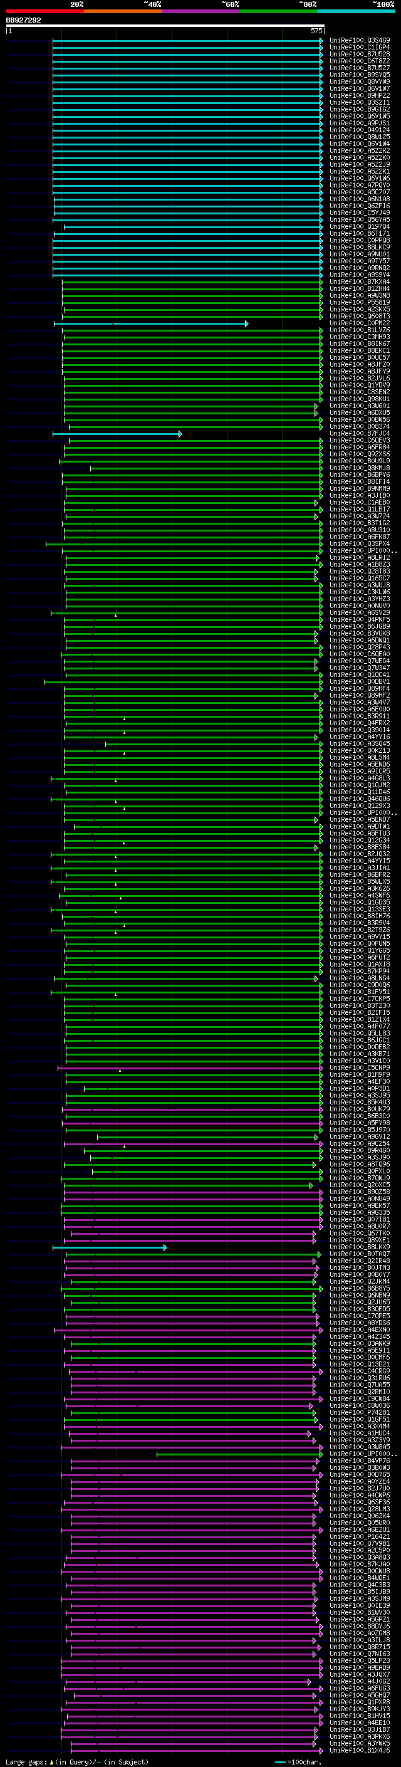This screenshot has height=1767, width=401.
Task: Click the hit label UniRef100_B2JQ32
Action: pos(360,854)
